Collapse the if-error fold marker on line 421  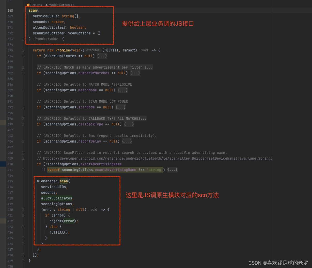(23, 215)
